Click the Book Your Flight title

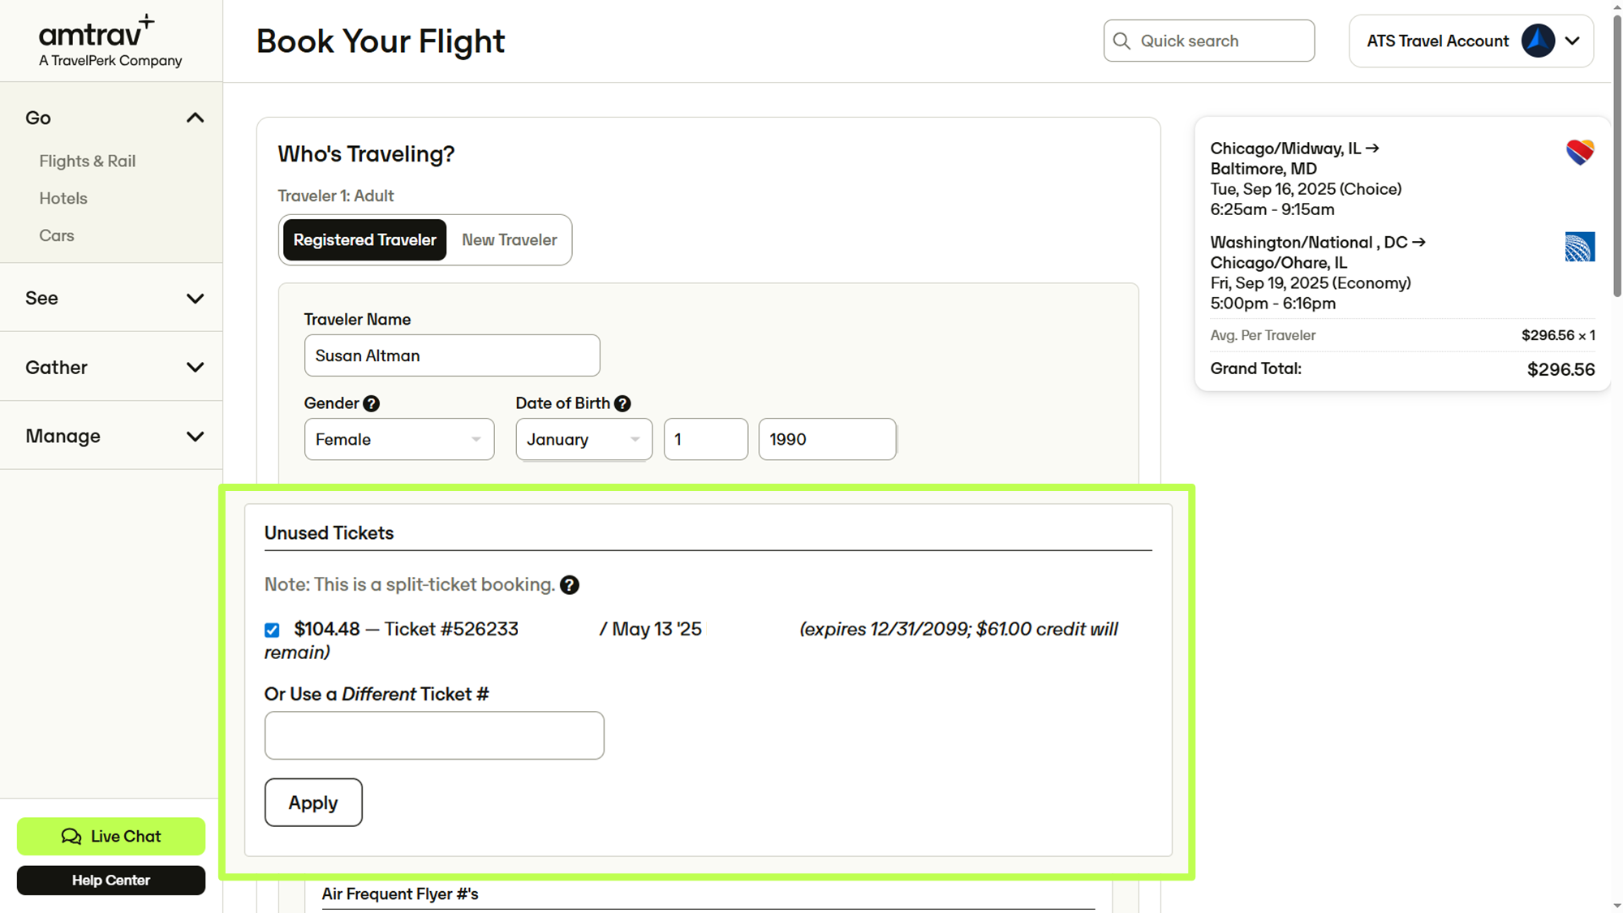pyautogui.click(x=381, y=41)
